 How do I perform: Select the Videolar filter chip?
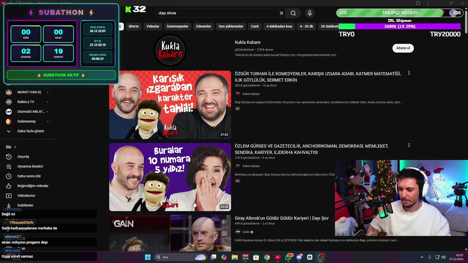[x=153, y=26]
